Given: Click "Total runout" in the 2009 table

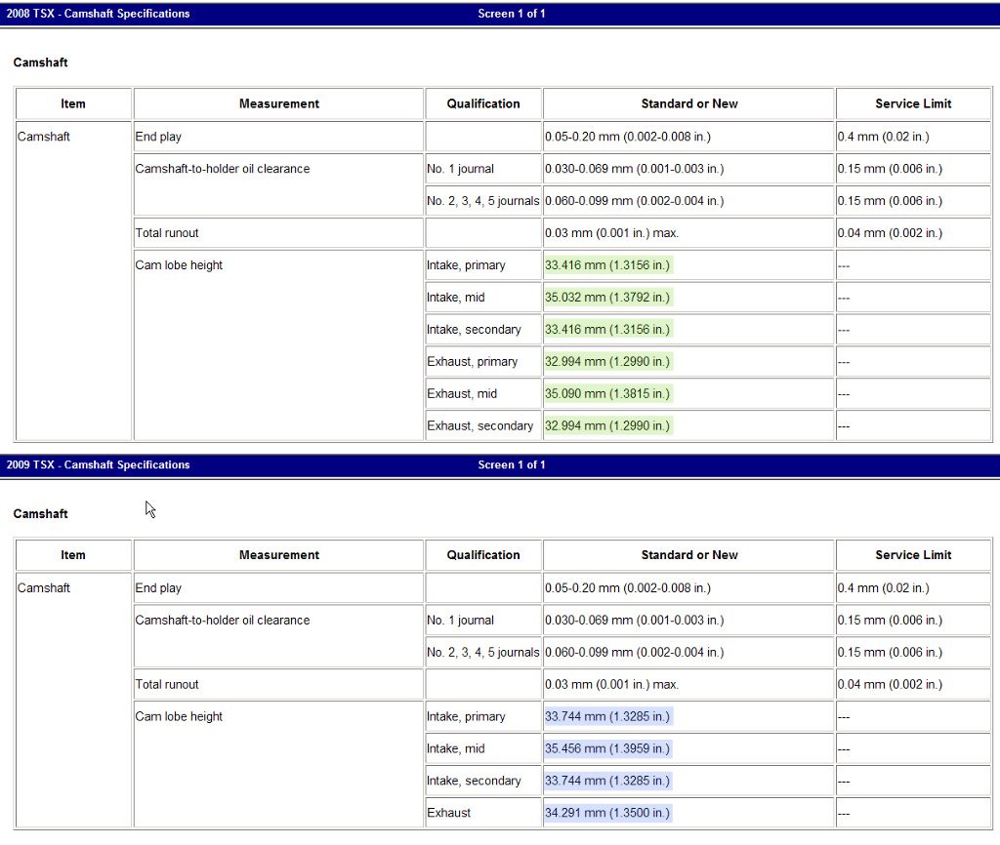Looking at the screenshot, I should (167, 684).
